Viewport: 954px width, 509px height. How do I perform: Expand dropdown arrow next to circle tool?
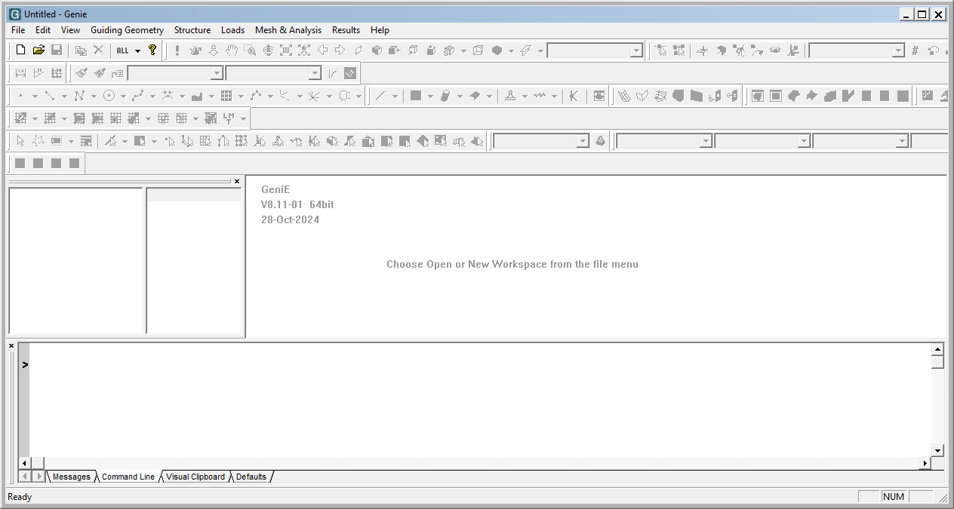point(123,96)
